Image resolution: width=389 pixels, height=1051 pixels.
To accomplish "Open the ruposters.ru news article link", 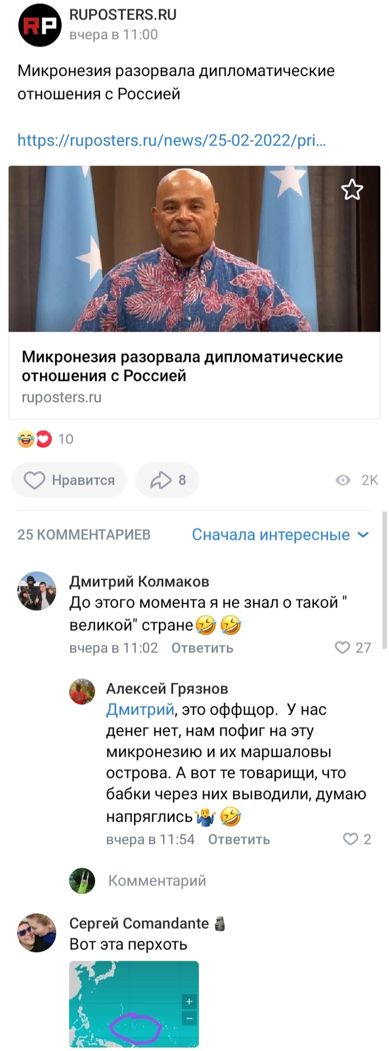I will point(171,141).
